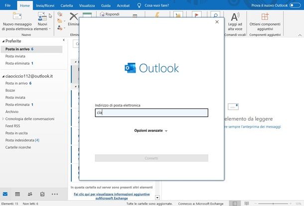This screenshot has height=206, width=304.
Task: Open the Nuovi elementi icon
Action: (x=42, y=16)
